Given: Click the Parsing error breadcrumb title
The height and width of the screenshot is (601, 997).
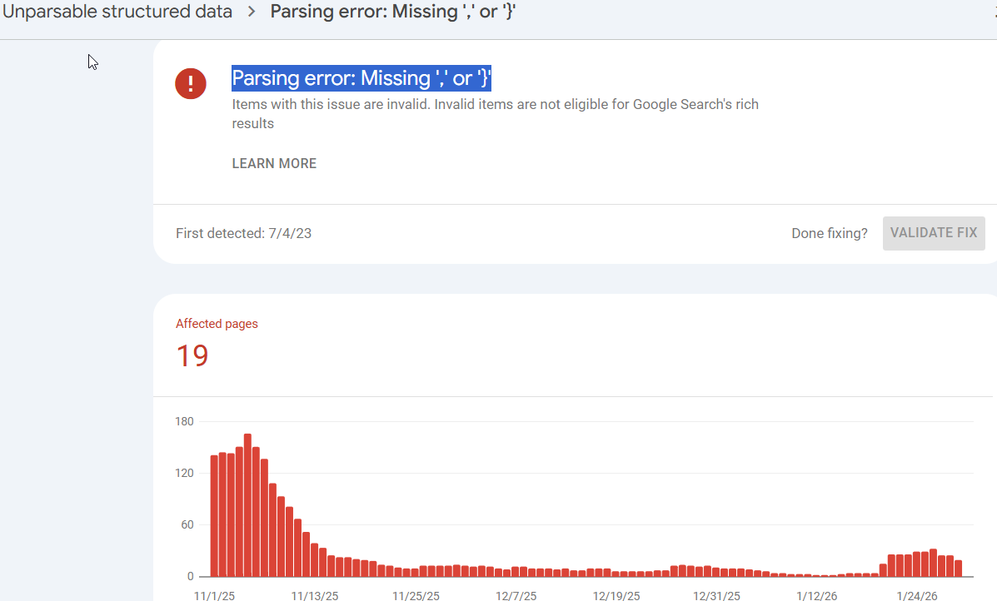Looking at the screenshot, I should 393,12.
